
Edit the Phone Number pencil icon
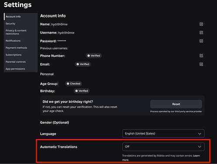click(x=201, y=56)
